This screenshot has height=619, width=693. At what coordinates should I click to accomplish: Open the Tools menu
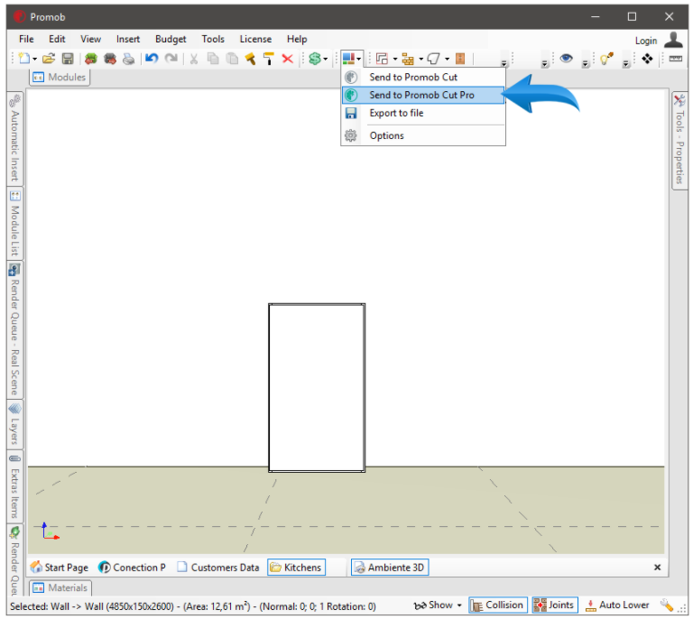point(213,39)
